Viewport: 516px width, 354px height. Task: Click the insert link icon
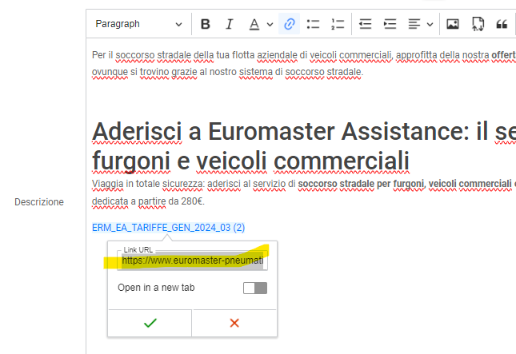pyautogui.click(x=289, y=24)
